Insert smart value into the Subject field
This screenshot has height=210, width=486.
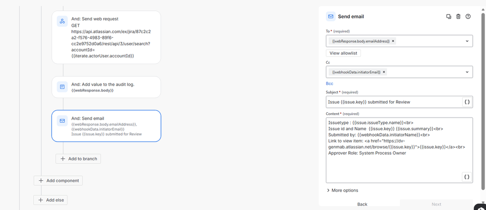coord(467,102)
